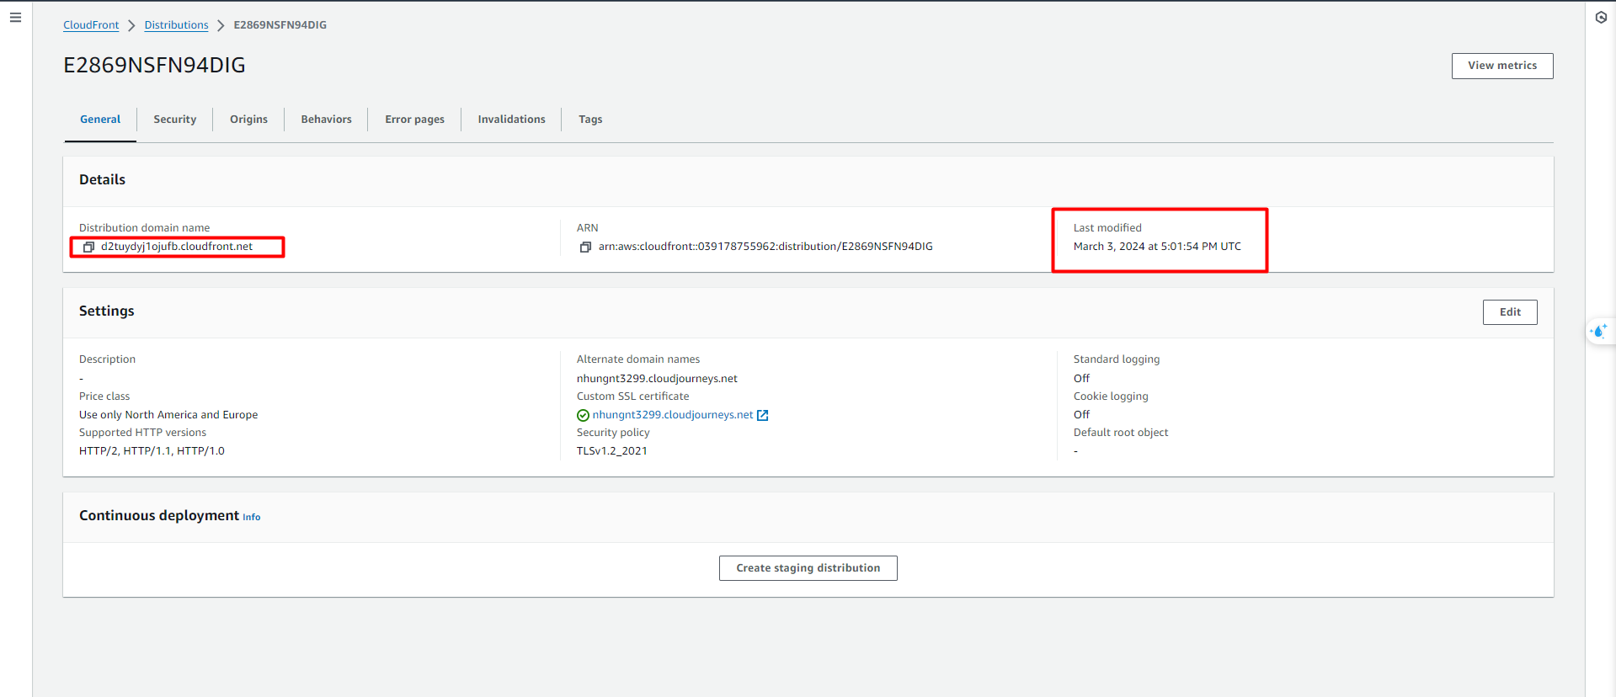This screenshot has height=697, width=1616.
Task: Open the Amazon Q assistant side icon
Action: 1599,331
